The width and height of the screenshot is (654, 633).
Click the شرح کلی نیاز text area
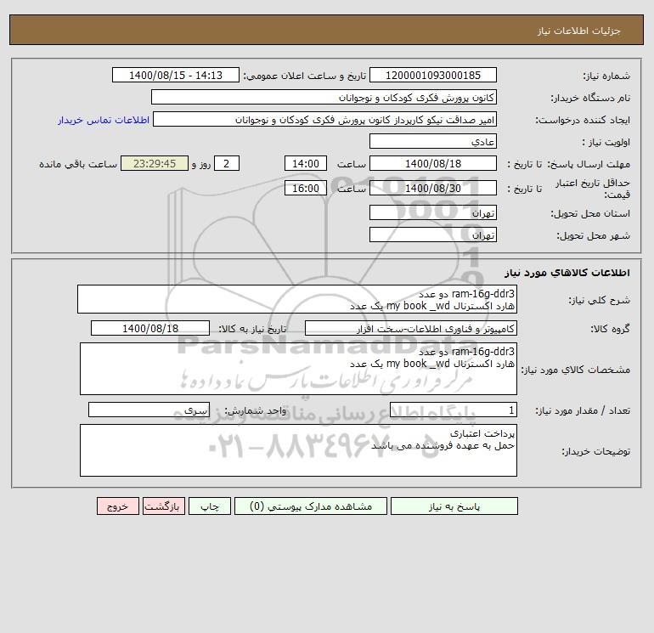click(x=297, y=299)
